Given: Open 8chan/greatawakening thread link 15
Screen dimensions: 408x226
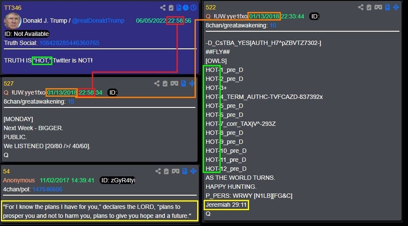Looking at the screenshot, I should pyautogui.click(x=71, y=101).
